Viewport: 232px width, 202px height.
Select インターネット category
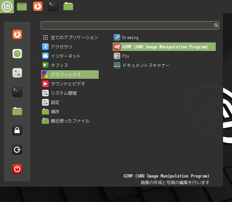(x=70, y=56)
